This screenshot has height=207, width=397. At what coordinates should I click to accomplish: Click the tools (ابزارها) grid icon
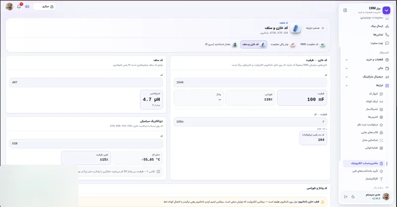click(387, 86)
